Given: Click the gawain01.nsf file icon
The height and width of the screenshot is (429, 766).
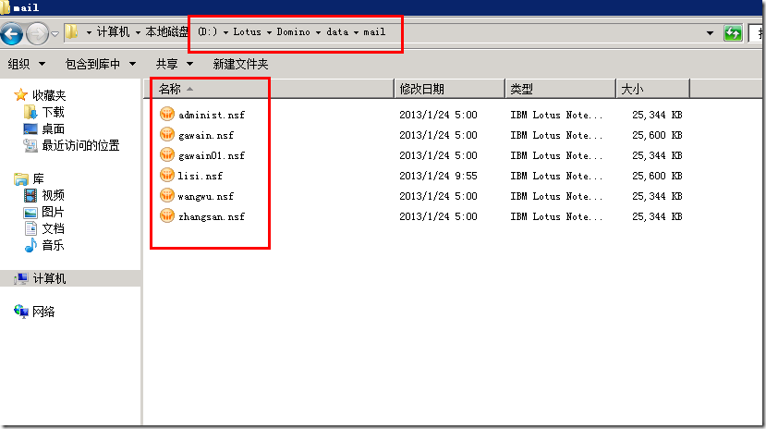Looking at the screenshot, I should (167, 155).
